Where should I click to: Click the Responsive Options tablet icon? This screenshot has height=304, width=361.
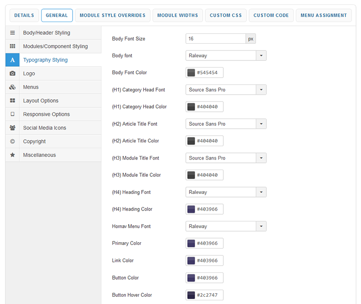click(x=12, y=114)
